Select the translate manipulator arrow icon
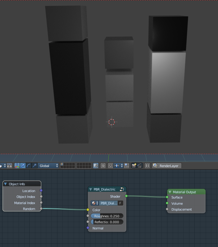218x247 pixels. click(23, 166)
